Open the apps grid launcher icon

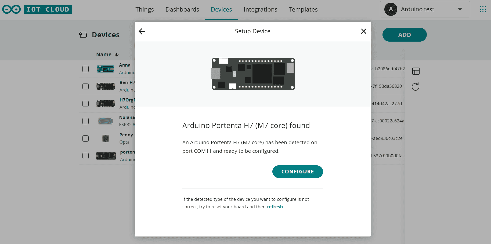coord(483,9)
